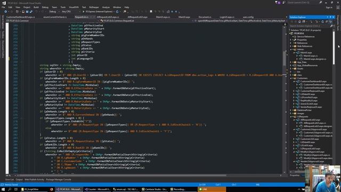
Task: Select the DatetimePicker folder
Action: (304, 110)
